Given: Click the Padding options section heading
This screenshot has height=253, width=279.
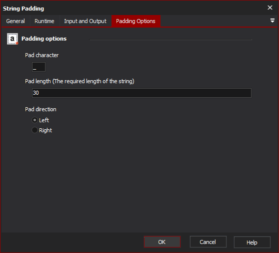Looking at the screenshot, I should point(44,39).
